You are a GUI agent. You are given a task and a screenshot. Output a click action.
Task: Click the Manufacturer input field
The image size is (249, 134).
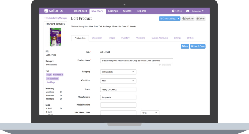pyautogui.click(x=118, y=97)
